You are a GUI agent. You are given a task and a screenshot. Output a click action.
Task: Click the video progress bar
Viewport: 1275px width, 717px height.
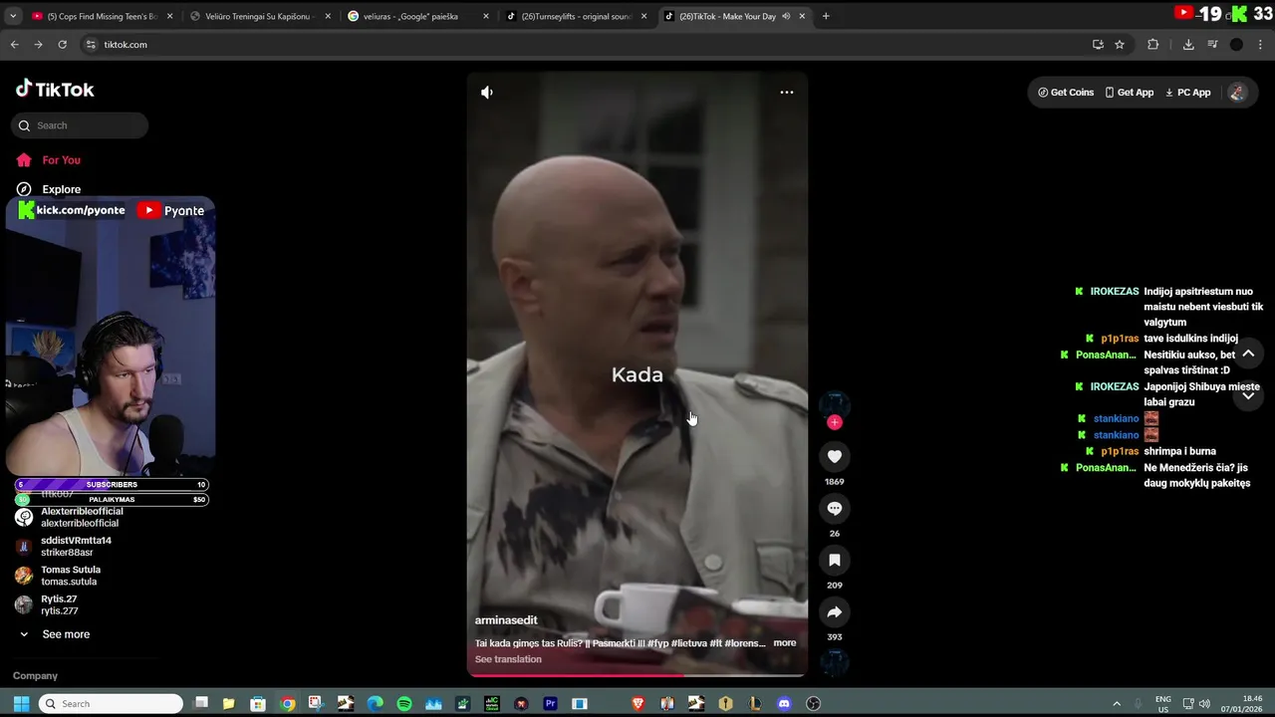[x=637, y=675]
